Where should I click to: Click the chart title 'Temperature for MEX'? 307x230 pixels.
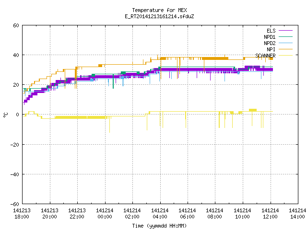pos(159,10)
